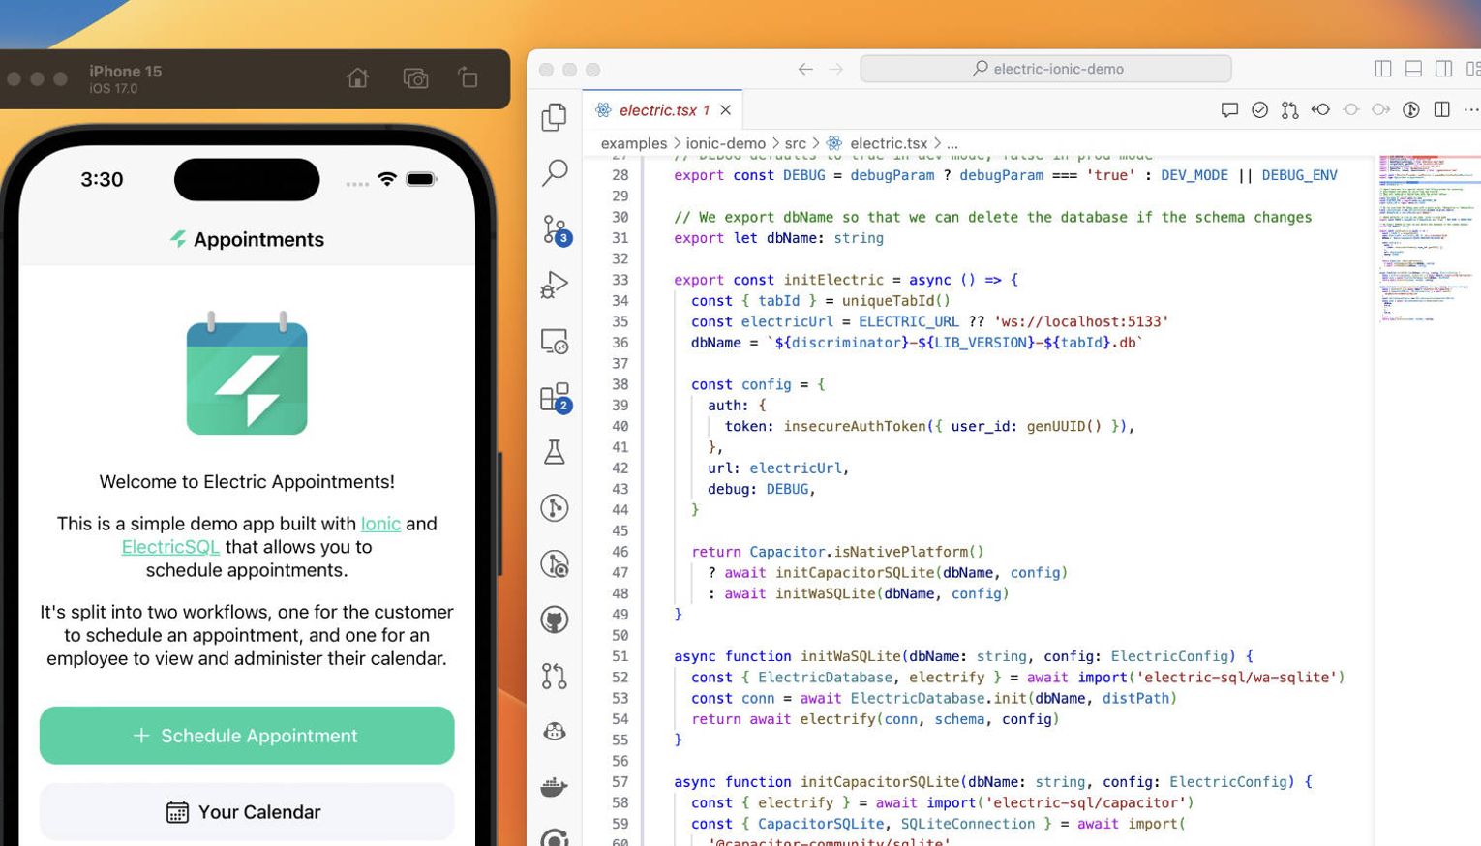Expand the 'ionic-demo' breadcrumb segment

(725, 143)
